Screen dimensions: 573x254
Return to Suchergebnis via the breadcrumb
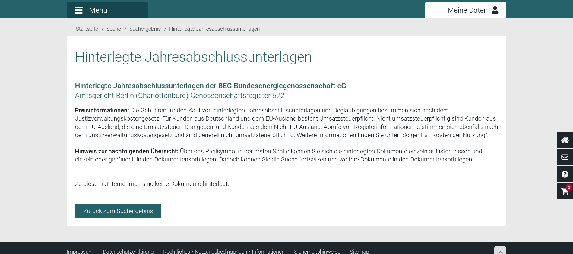(x=145, y=29)
